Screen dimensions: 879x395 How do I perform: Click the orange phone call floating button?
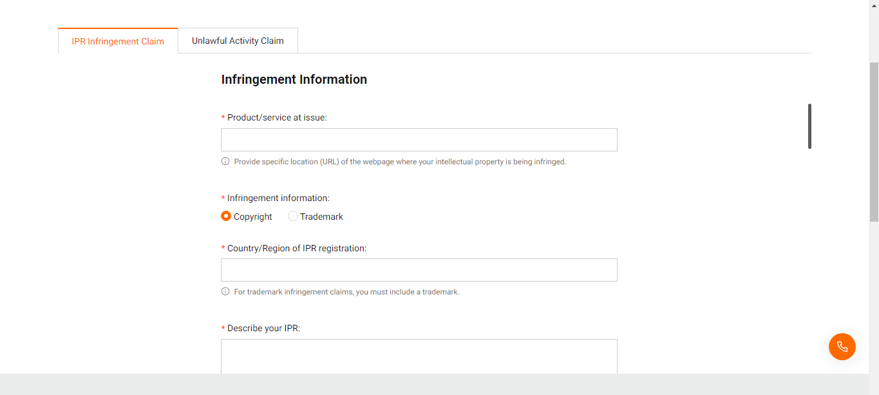pos(842,347)
